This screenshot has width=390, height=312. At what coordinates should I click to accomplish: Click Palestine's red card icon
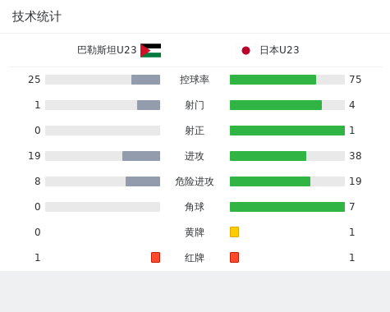click(155, 257)
